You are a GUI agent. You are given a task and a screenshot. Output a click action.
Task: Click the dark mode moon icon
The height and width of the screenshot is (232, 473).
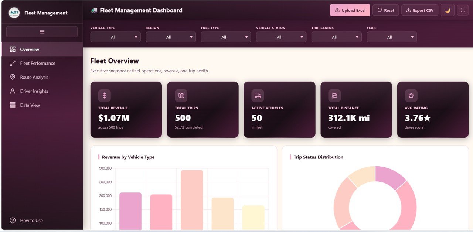[x=447, y=10]
